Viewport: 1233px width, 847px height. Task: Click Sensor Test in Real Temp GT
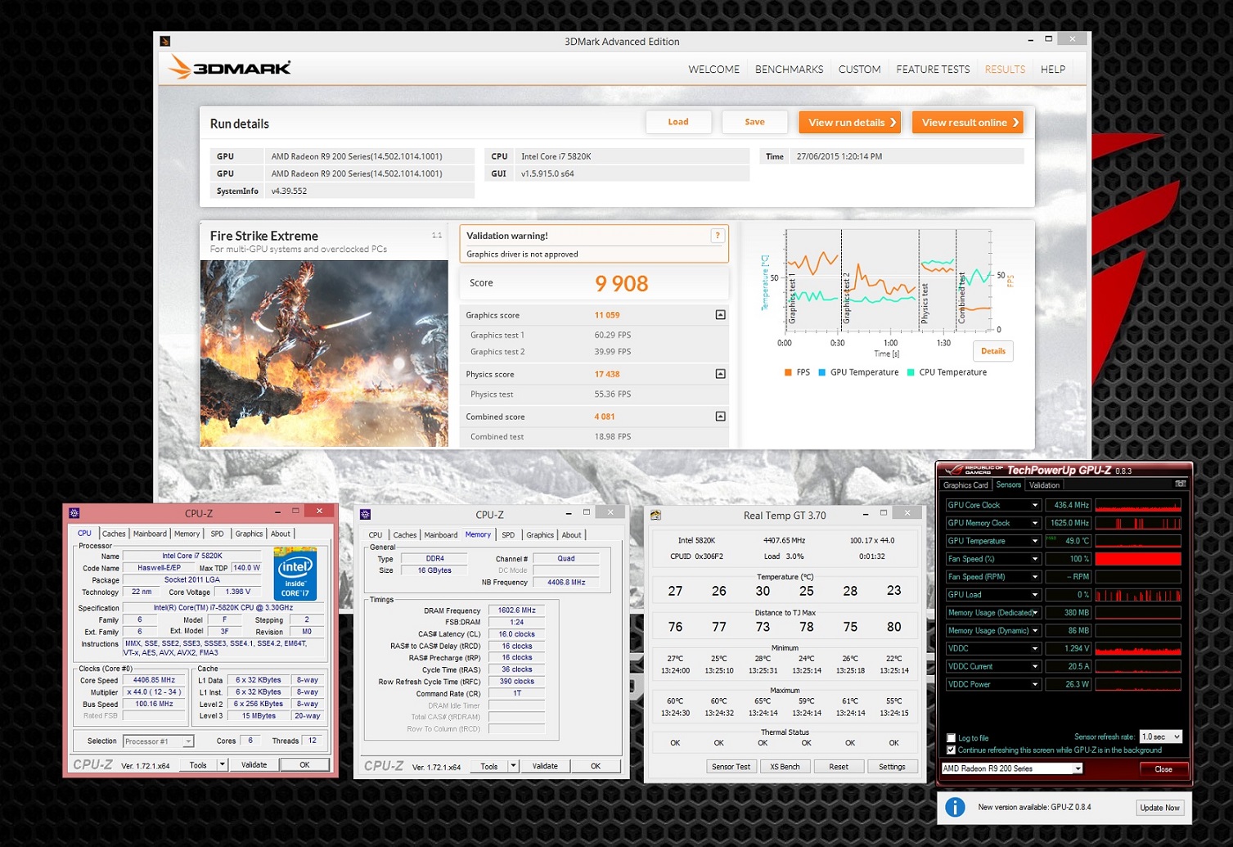(731, 767)
